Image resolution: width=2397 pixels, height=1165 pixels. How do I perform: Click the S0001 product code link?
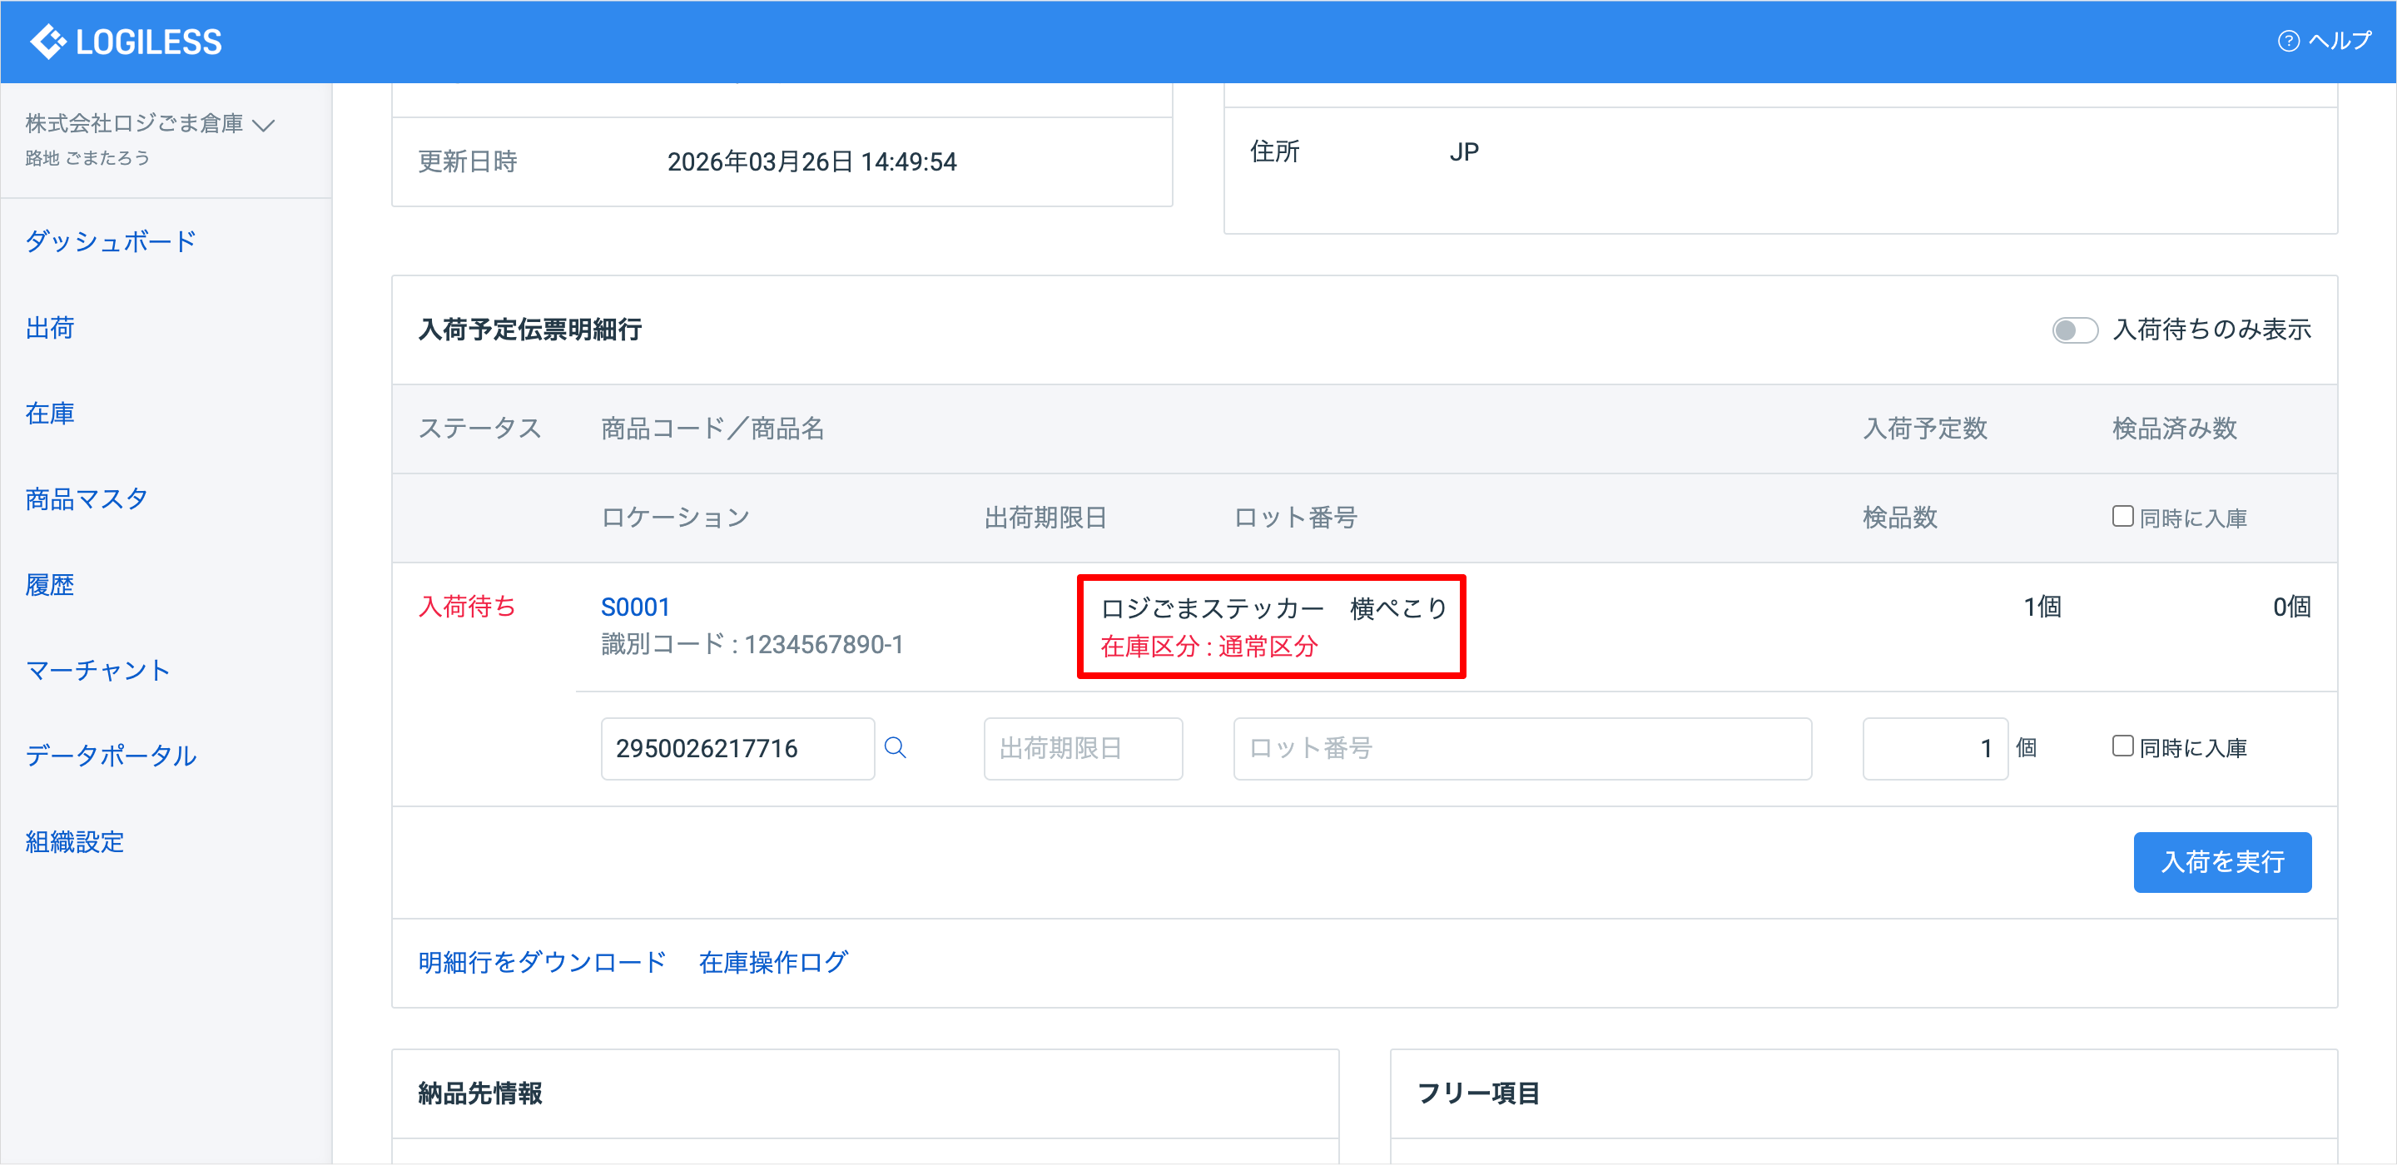(x=636, y=607)
